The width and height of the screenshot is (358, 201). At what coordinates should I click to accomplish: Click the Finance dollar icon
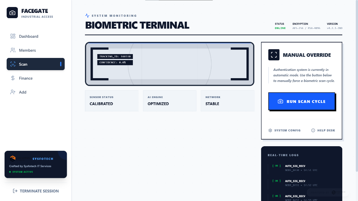tap(13, 78)
